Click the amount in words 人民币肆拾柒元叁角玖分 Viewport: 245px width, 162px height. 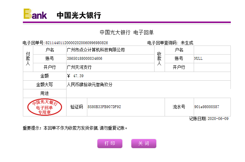coord(89,84)
